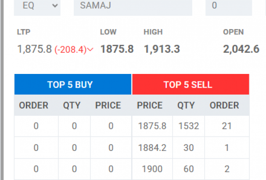
Task: Click the LTP value 1,875.8
Action: (x=34, y=49)
